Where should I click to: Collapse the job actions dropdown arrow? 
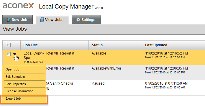[x=15, y=54]
